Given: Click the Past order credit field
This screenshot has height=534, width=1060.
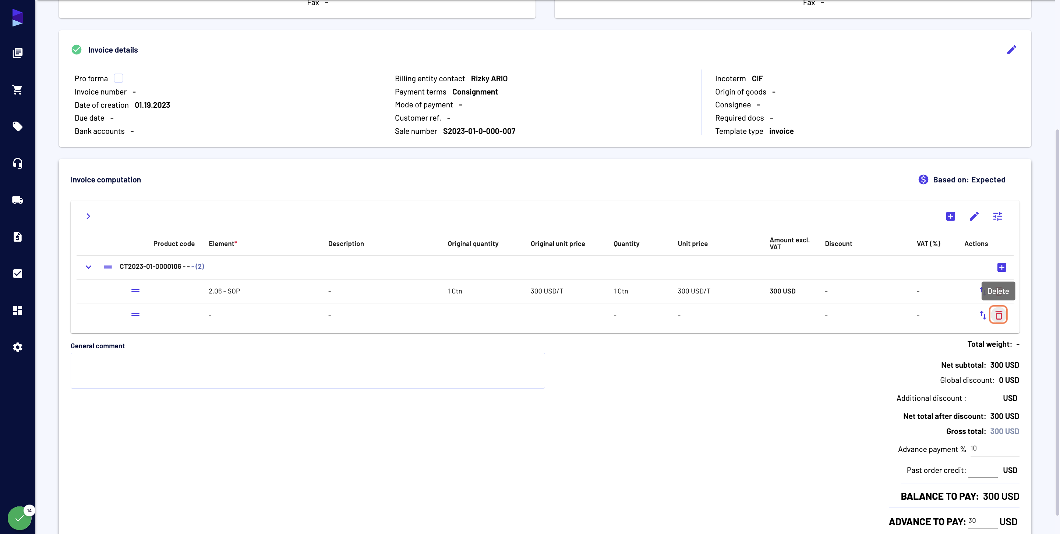Looking at the screenshot, I should pos(983,470).
